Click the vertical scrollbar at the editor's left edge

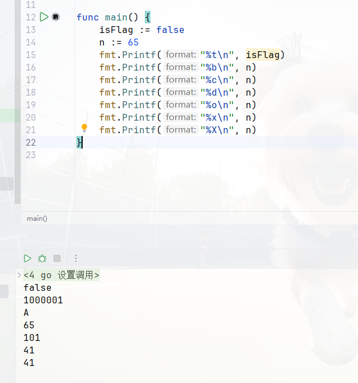coord(17,102)
